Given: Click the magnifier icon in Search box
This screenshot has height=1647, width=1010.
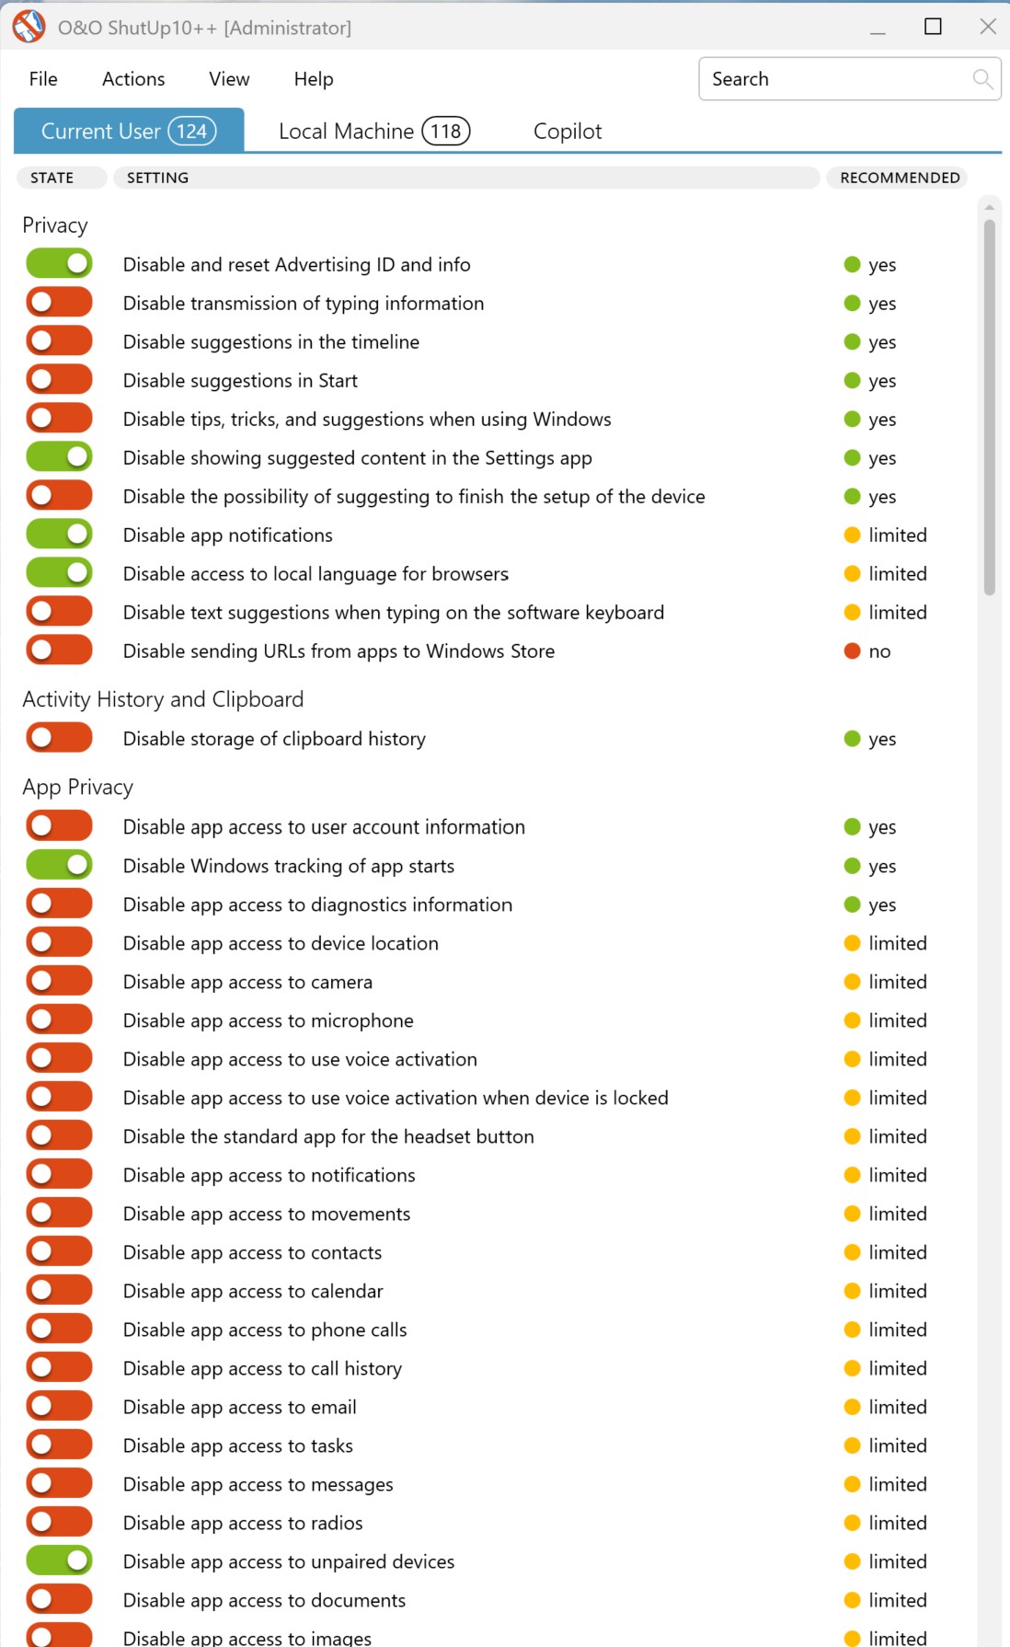Looking at the screenshot, I should [x=982, y=79].
